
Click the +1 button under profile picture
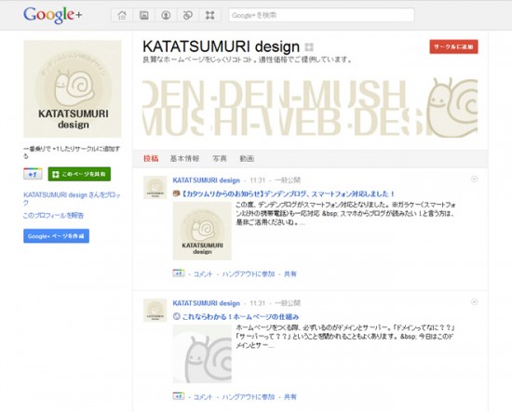33,174
